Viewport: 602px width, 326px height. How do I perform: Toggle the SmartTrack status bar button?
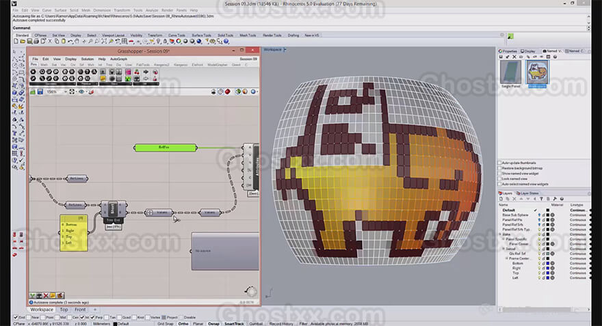pyautogui.click(x=234, y=324)
